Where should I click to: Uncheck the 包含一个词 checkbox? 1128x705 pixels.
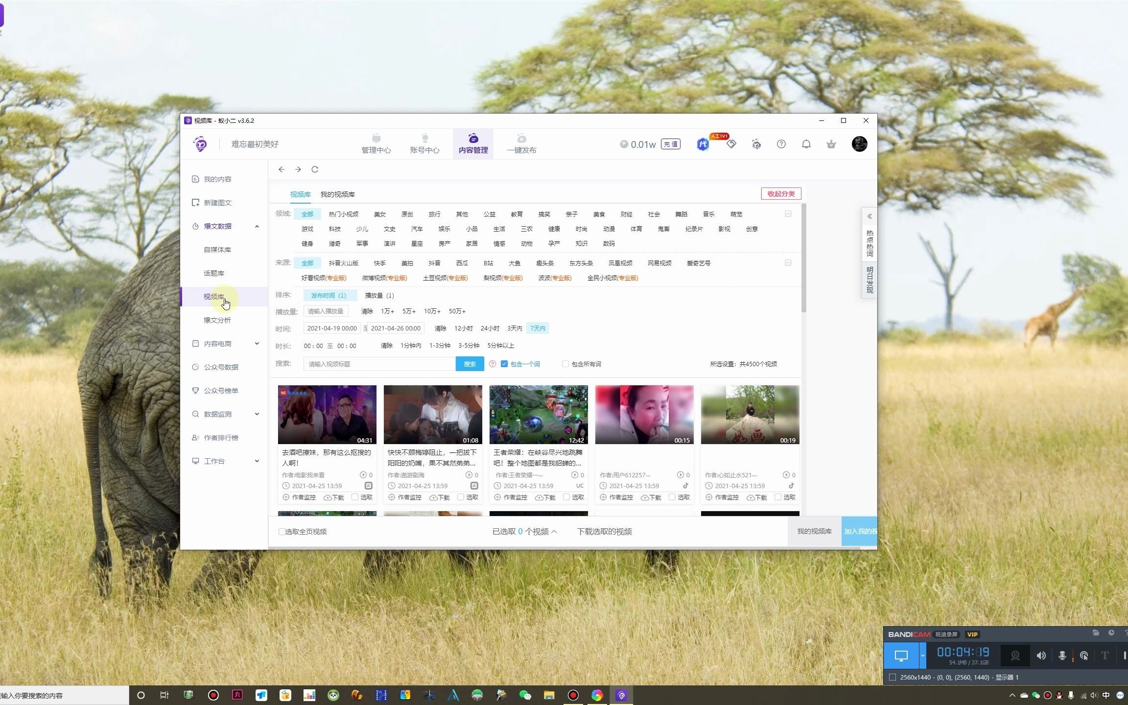[x=504, y=364]
